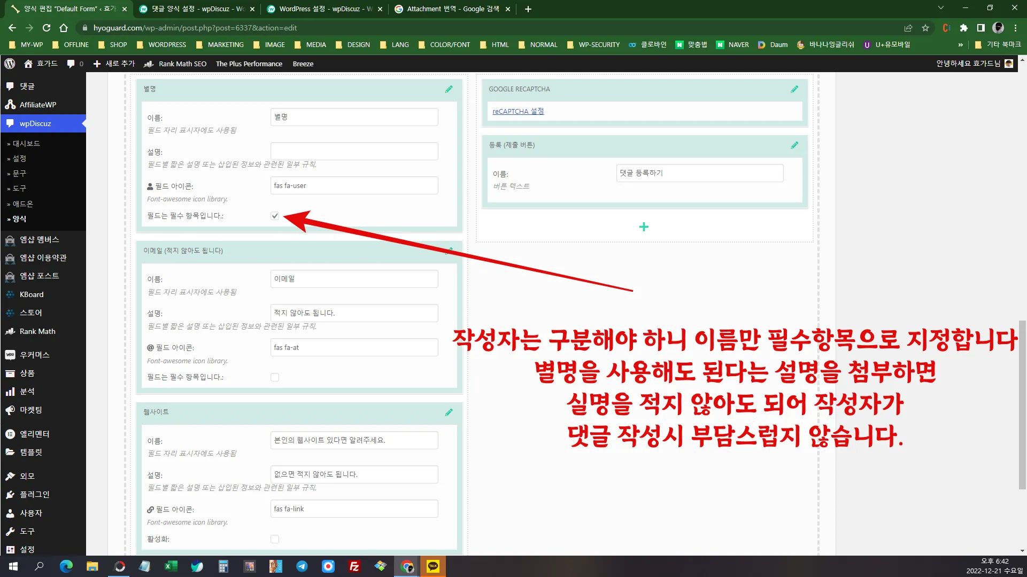The height and width of the screenshot is (577, 1027).
Task: Click pencil edit icon for GOOGLE RECAPTCHA
Action: [794, 89]
